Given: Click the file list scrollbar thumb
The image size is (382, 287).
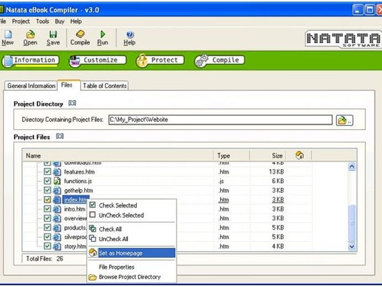Looking at the screenshot, I should point(352,223).
